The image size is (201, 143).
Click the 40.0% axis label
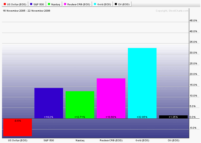pos(193,31)
